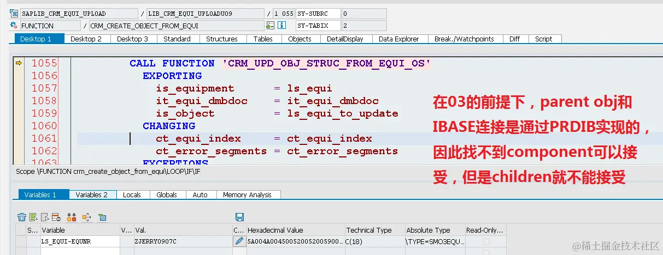Click the CRM_CREATE_OBJECT_FROM_EQUI field

pyautogui.click(x=176, y=26)
